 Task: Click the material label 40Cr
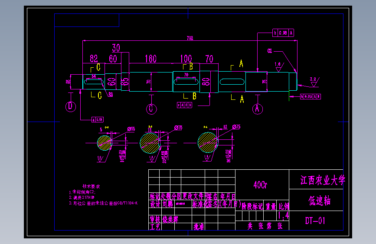point(260,185)
